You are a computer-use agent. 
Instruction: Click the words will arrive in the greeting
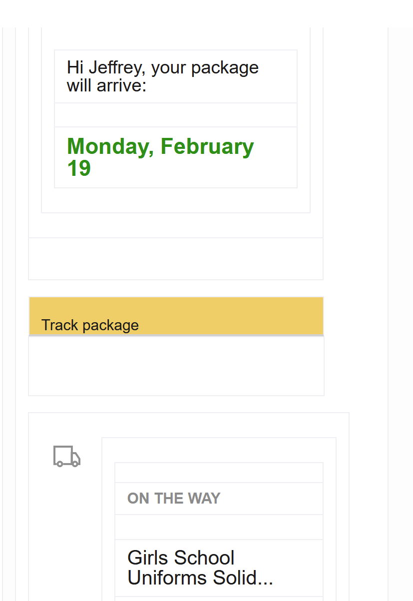point(106,85)
